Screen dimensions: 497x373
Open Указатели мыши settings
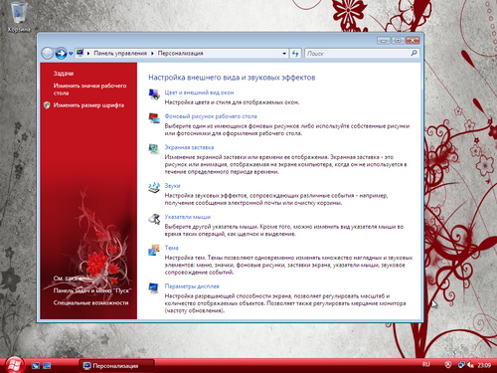[188, 217]
